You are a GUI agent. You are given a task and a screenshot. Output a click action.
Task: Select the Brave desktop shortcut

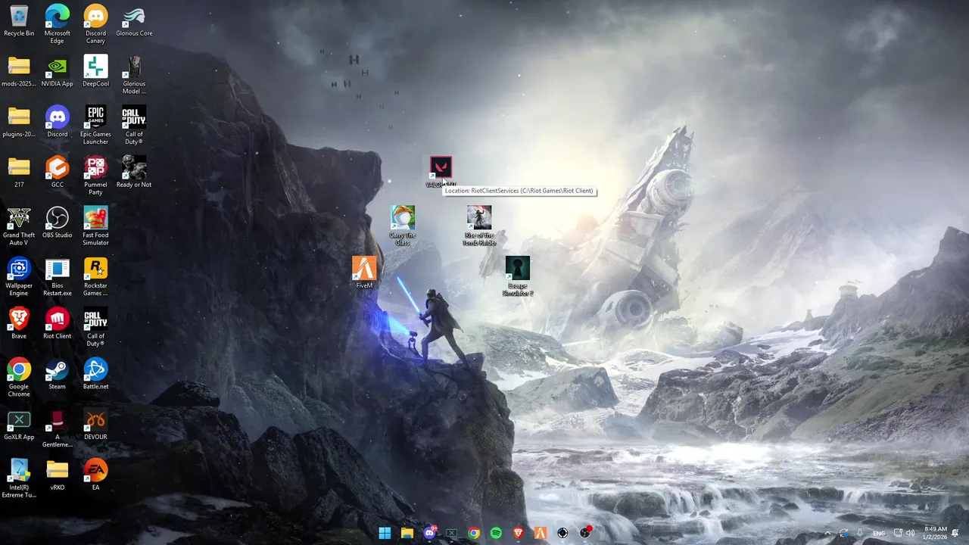point(19,324)
